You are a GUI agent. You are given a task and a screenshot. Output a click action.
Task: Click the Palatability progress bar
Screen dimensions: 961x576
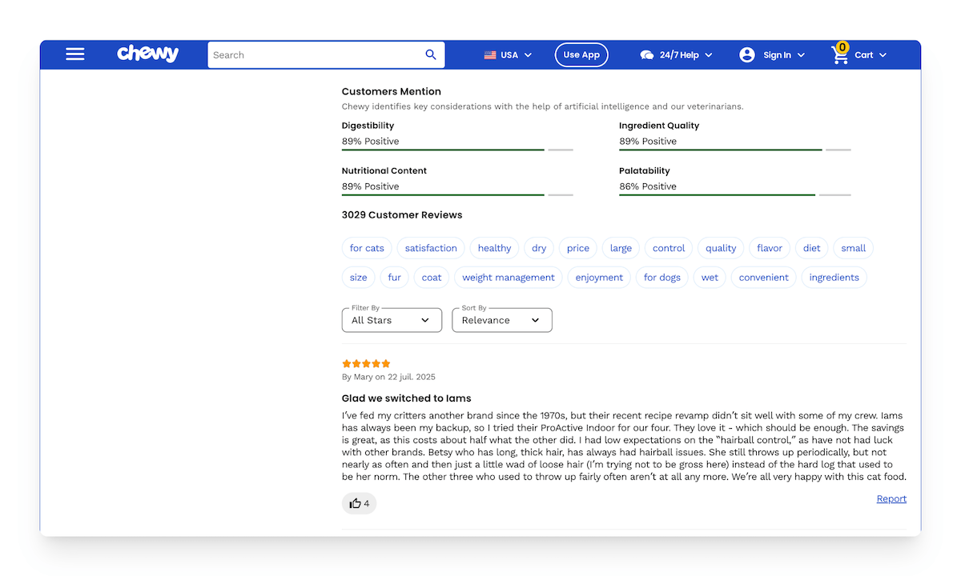(x=735, y=194)
